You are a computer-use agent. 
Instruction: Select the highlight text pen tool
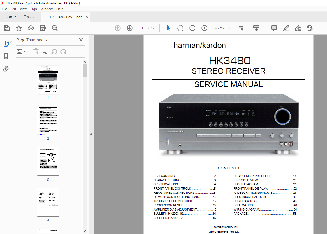click(x=286, y=28)
